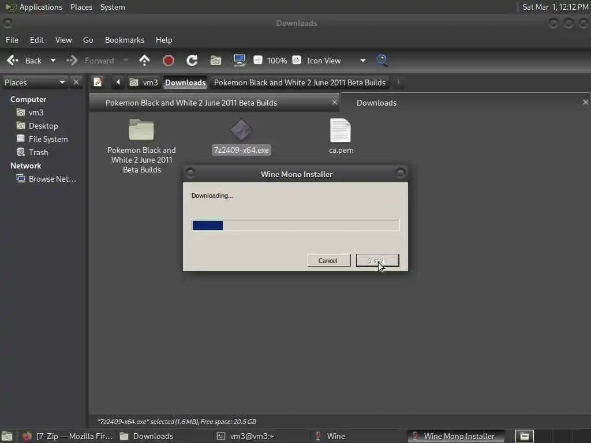Switch to the Wine taskbar item
Image resolution: width=591 pixels, height=443 pixels.
(x=358, y=436)
